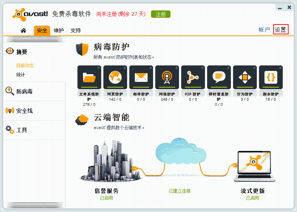
Task: Click the P2P 防护 shield tile
Action: (x=193, y=77)
